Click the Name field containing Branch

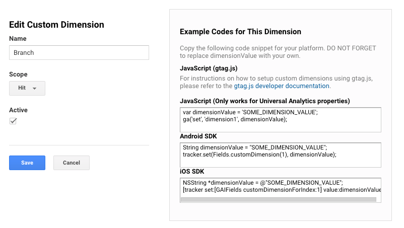click(79, 52)
